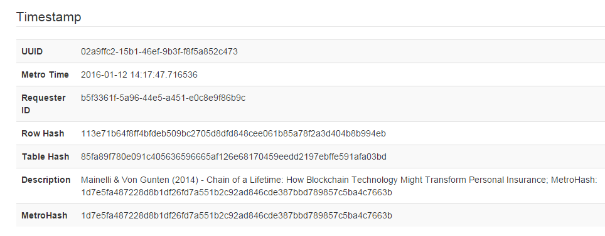Click the Timestamp heading
This screenshot has width=605, height=236.
coord(48,17)
